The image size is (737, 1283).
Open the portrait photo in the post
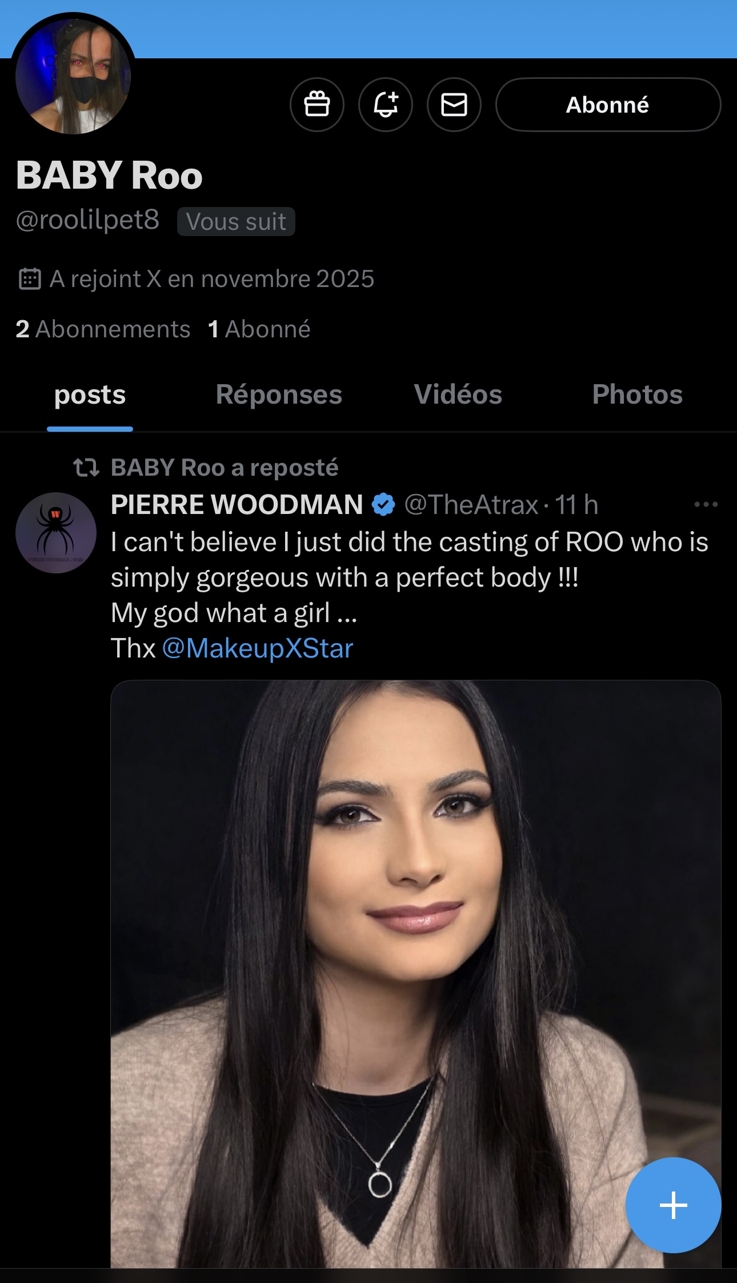pyautogui.click(x=415, y=972)
